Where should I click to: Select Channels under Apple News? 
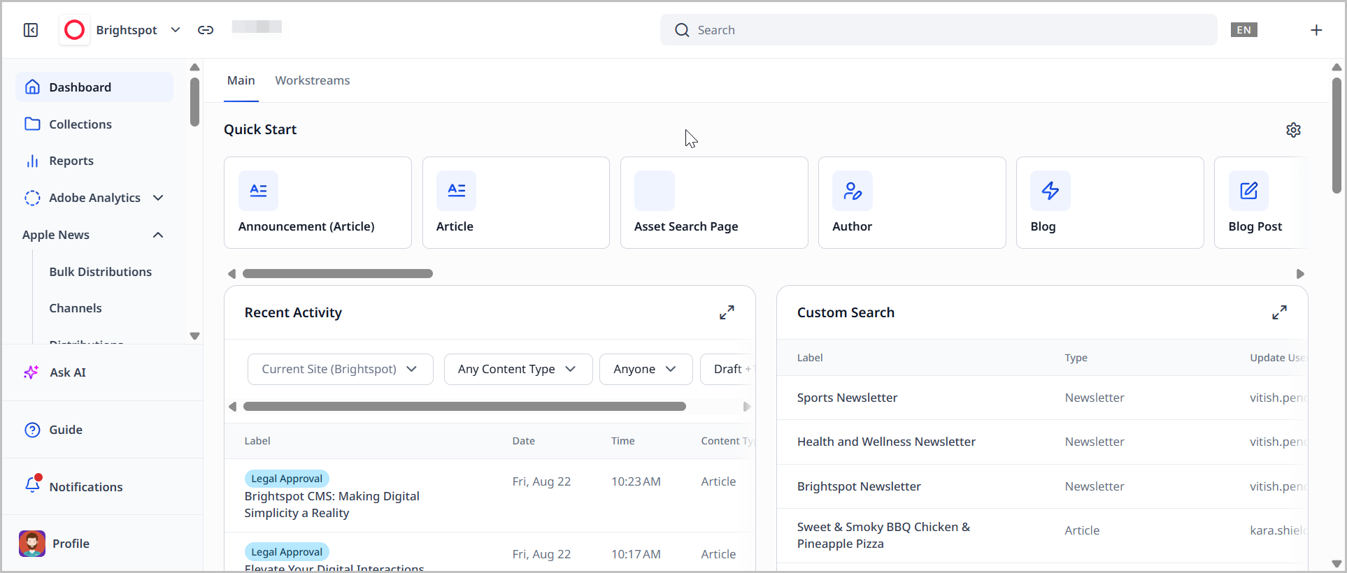[76, 308]
